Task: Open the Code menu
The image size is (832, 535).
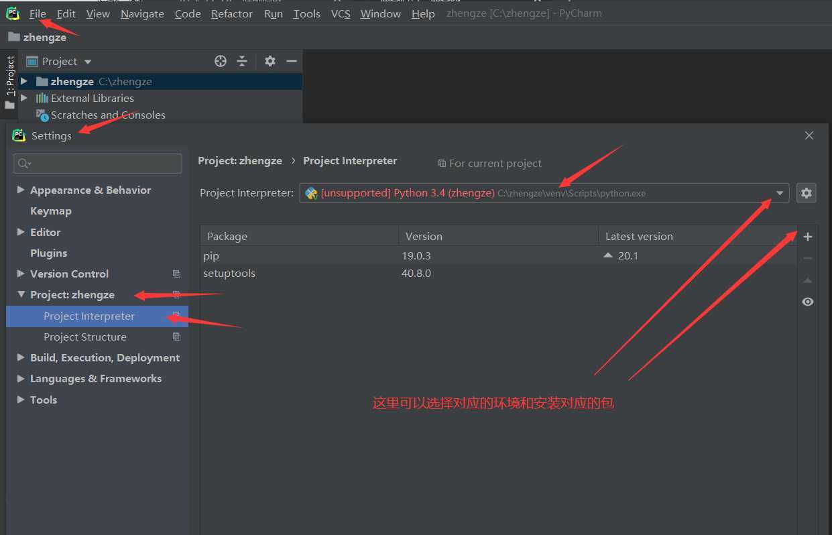Action: click(x=188, y=13)
